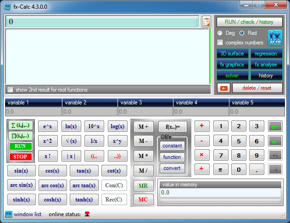Insert the x^y power function
The height and width of the screenshot is (223, 290).
tap(117, 141)
